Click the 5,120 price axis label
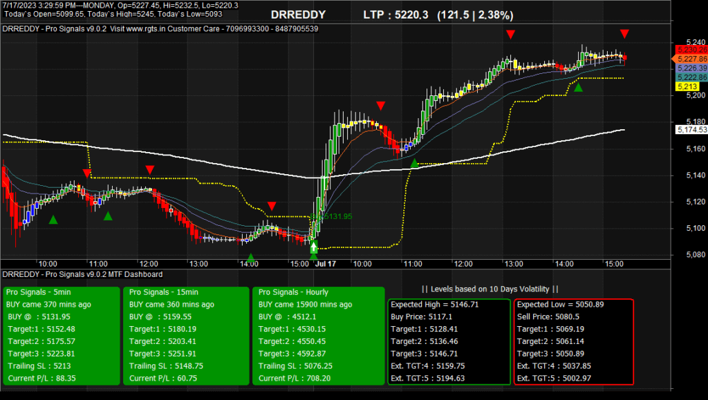This screenshot has width=708, height=400. (696, 202)
